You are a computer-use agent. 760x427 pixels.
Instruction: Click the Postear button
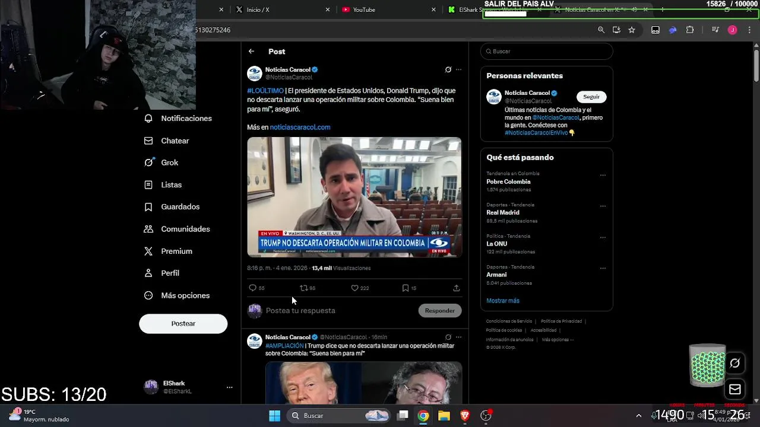coord(183,324)
